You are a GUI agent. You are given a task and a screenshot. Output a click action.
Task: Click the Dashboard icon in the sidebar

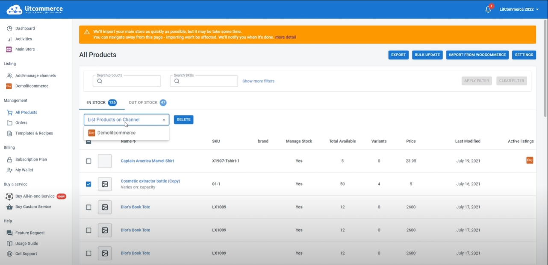(9, 29)
